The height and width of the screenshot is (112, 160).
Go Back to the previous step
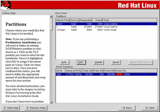[127, 108]
